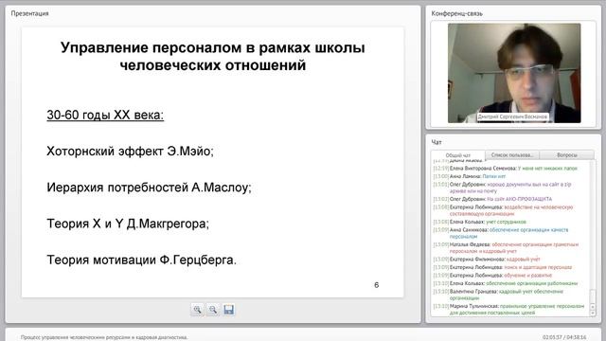This screenshot has height=341, width=606.
Task: Click the Дмитрий Сергеевич name label on video
Action: [512, 117]
